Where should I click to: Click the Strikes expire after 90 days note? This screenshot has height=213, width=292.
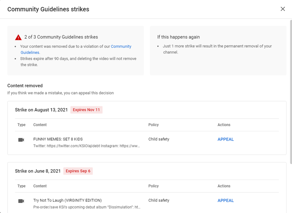coord(78,62)
